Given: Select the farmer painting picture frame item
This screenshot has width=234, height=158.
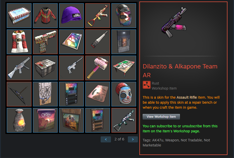Looking at the screenshot, I should (71, 120).
